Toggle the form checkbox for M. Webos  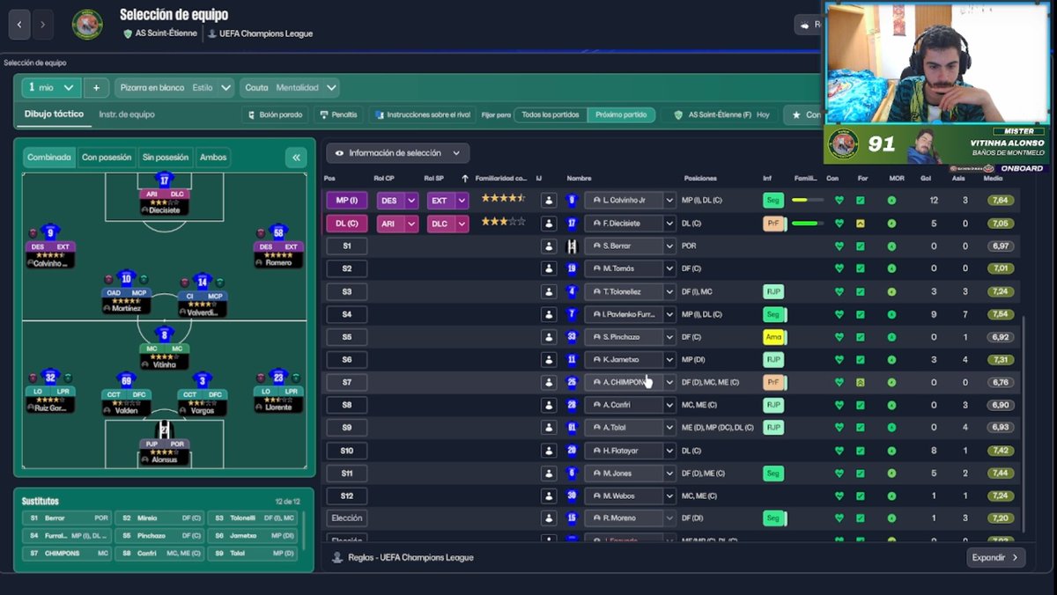pyautogui.click(x=861, y=496)
